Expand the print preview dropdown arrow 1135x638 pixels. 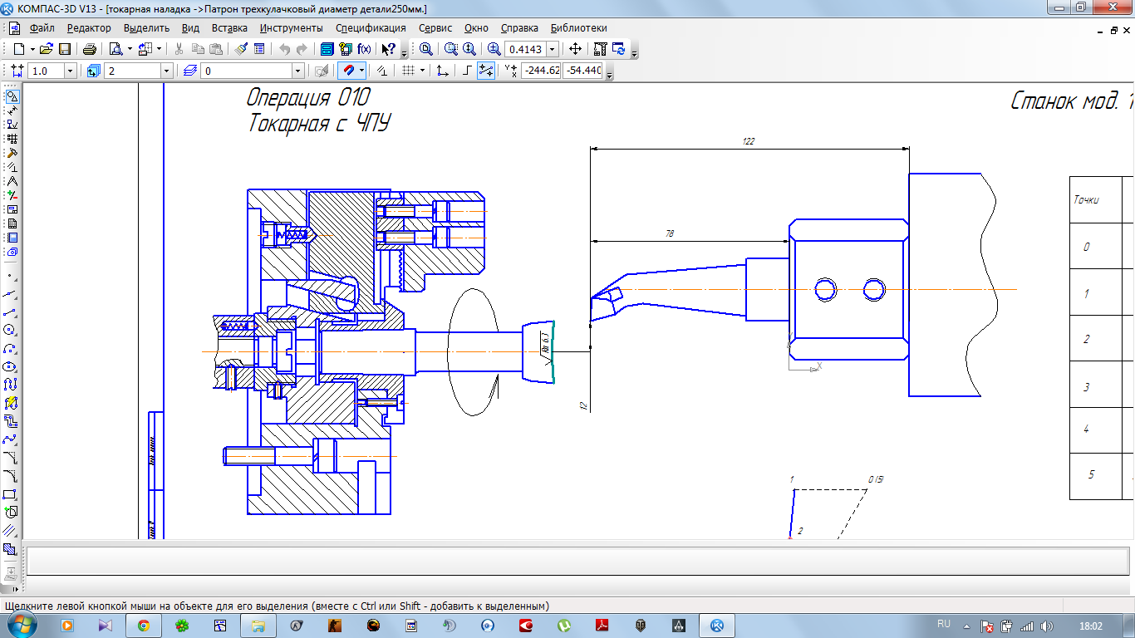[130, 49]
